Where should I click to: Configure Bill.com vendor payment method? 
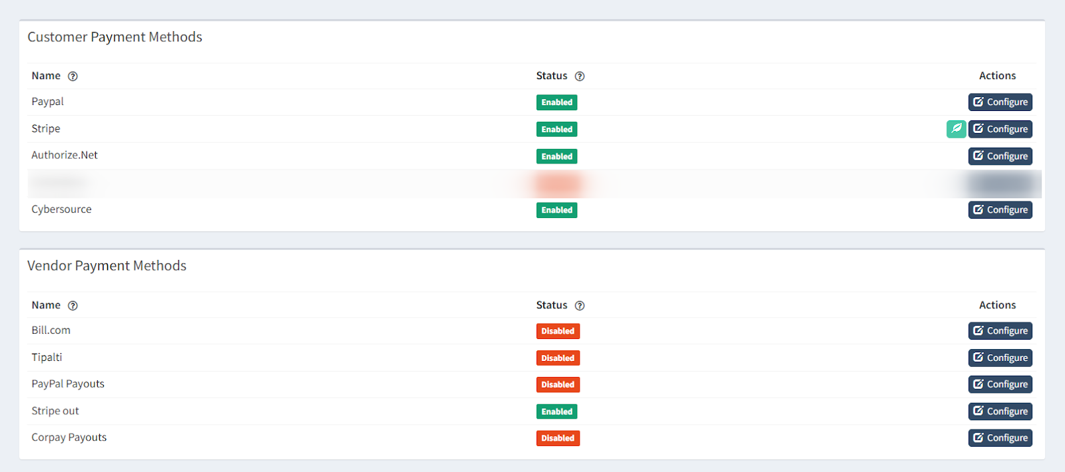click(1000, 331)
